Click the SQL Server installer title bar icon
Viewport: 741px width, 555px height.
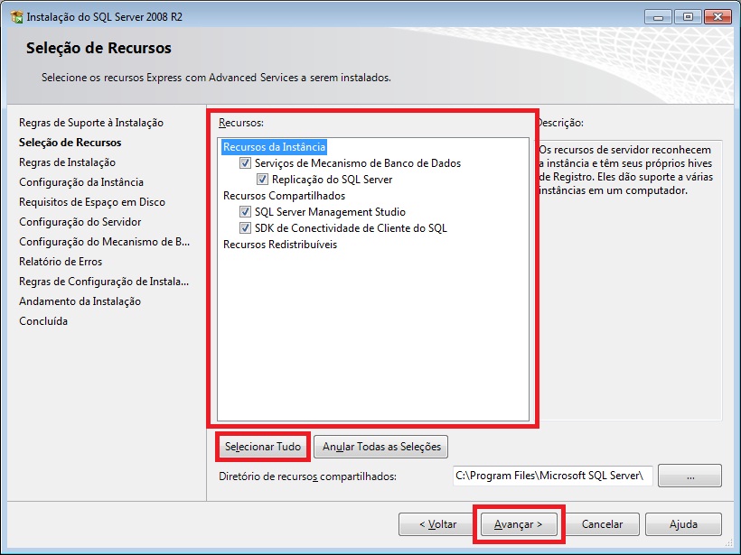click(x=16, y=17)
